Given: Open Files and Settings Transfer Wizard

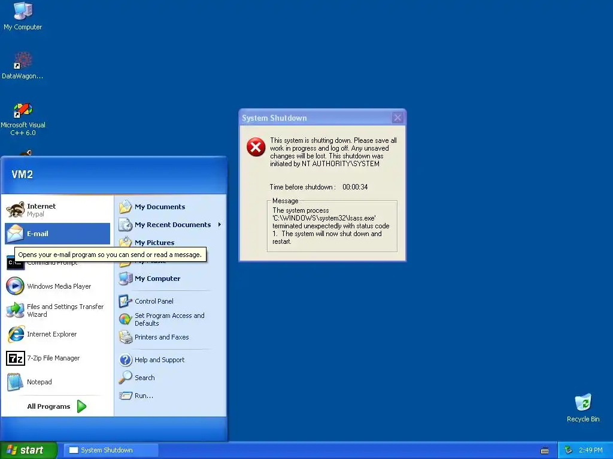Looking at the screenshot, I should (57, 310).
